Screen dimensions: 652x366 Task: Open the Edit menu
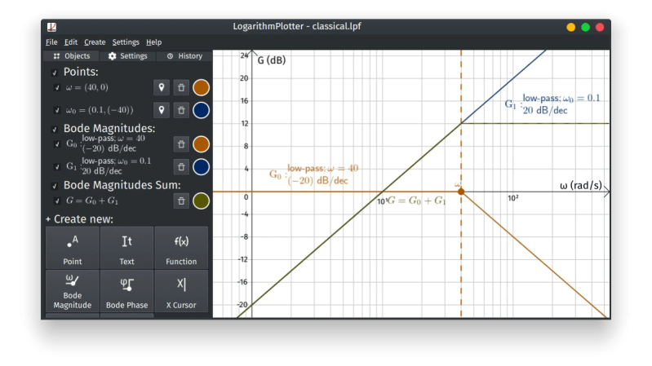pos(71,42)
